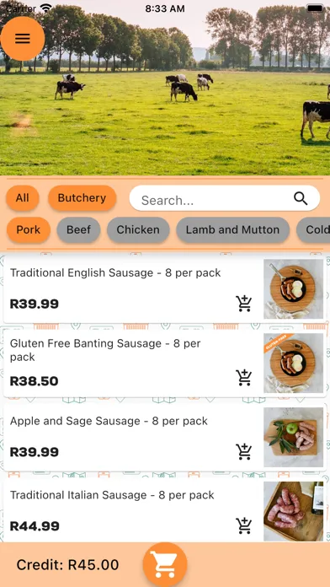Screen dimensions: 330x587
Task: Check the Wi-Fi status icon
Action: point(46,8)
